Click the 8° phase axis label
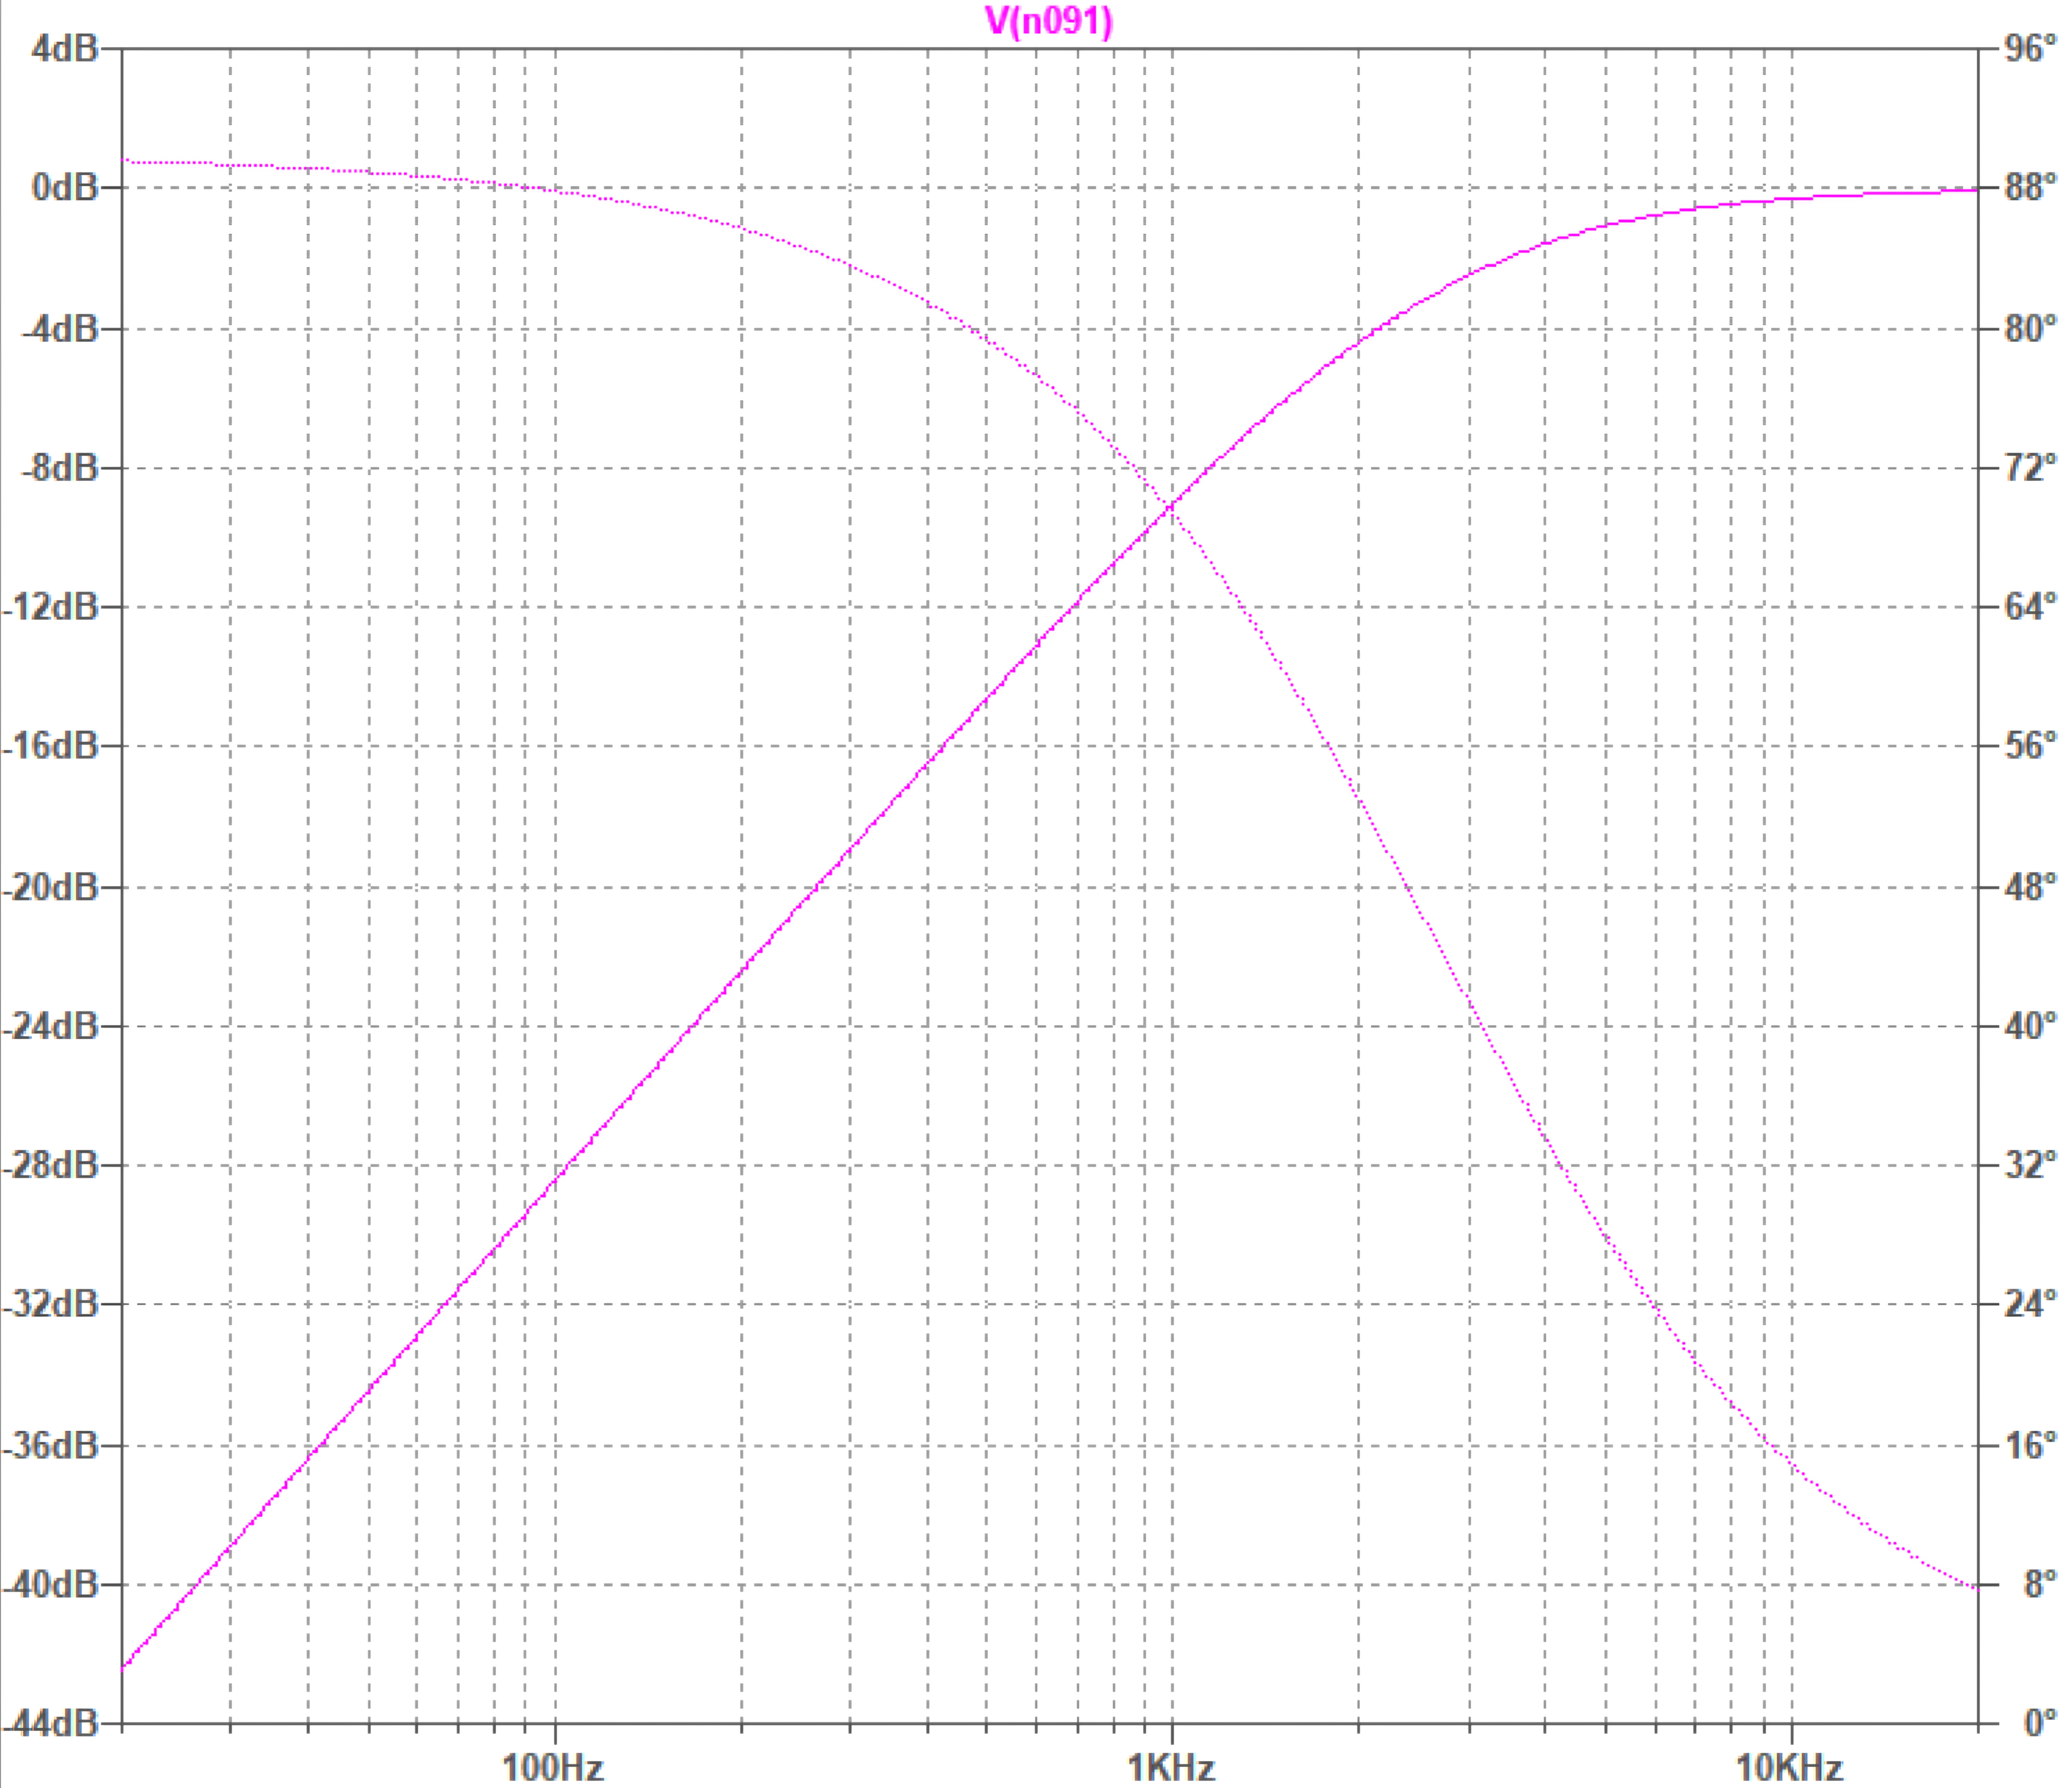 2040,1585
